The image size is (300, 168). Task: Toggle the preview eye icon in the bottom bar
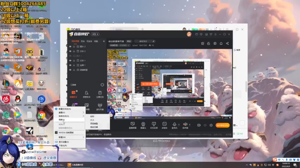coord(205,125)
